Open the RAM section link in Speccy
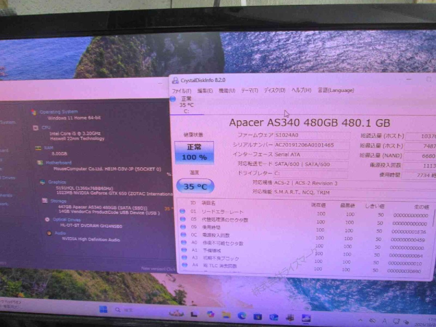Screen dimensions: 436x327 click(x=48, y=148)
